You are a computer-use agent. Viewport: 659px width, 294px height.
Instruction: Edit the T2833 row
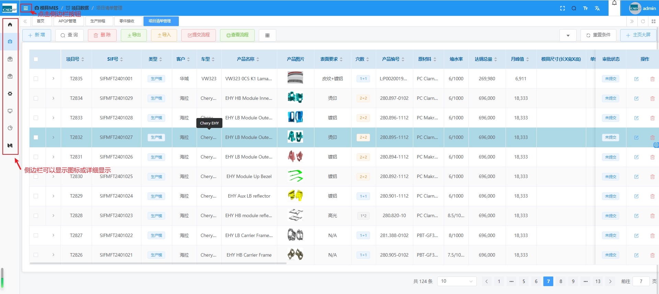click(x=636, y=118)
